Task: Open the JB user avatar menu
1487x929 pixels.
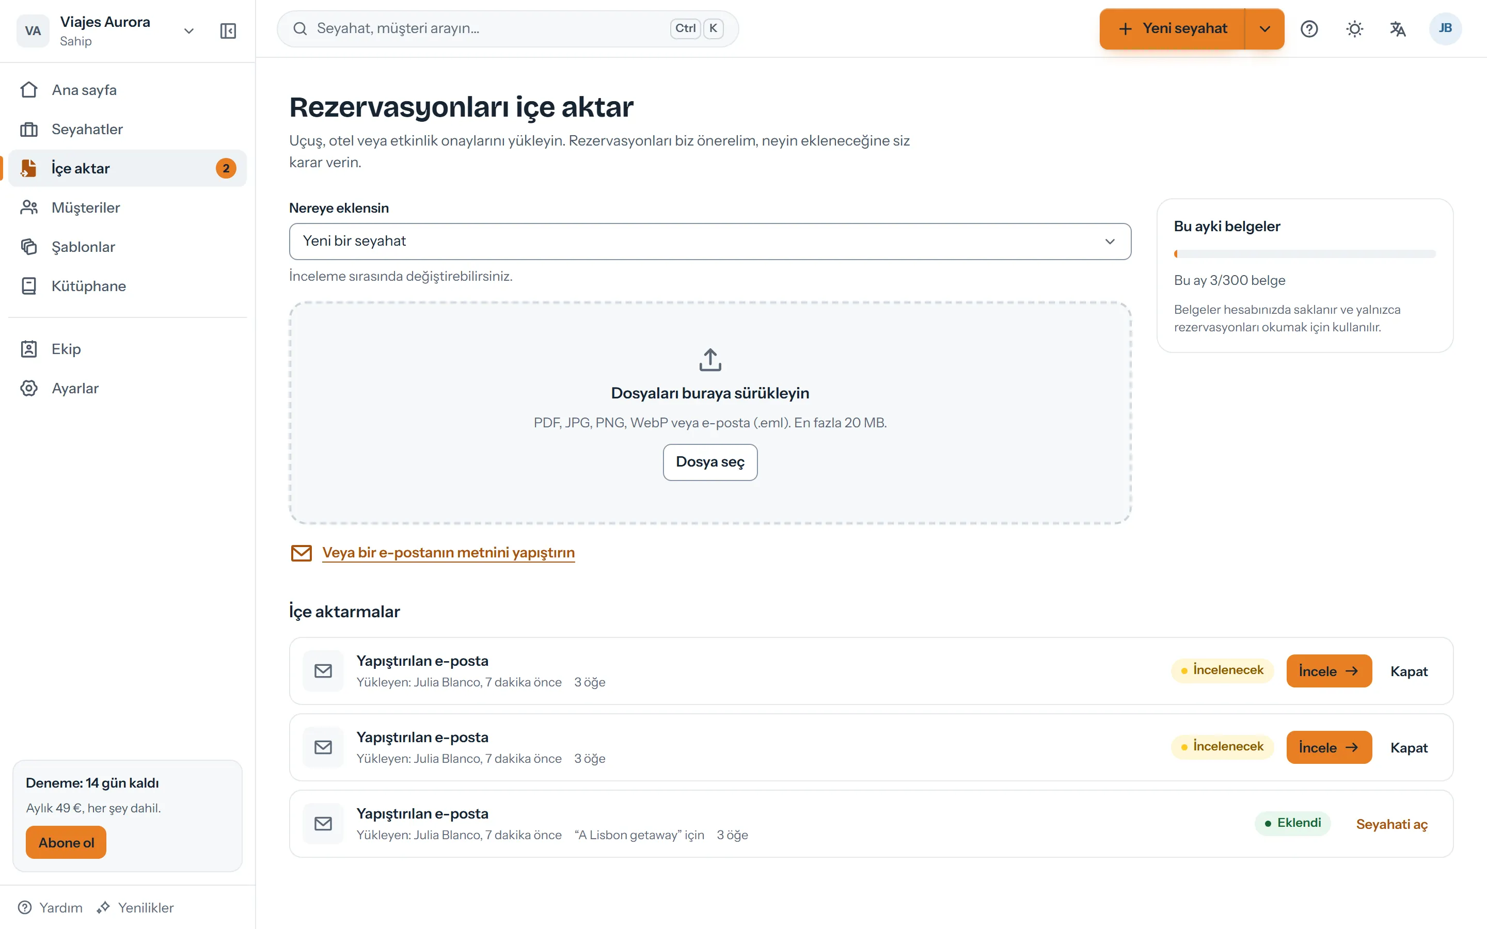Action: pos(1445,29)
